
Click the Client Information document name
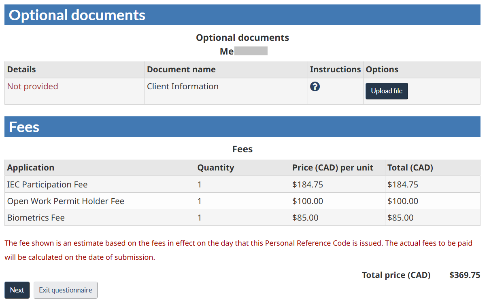pyautogui.click(x=183, y=86)
